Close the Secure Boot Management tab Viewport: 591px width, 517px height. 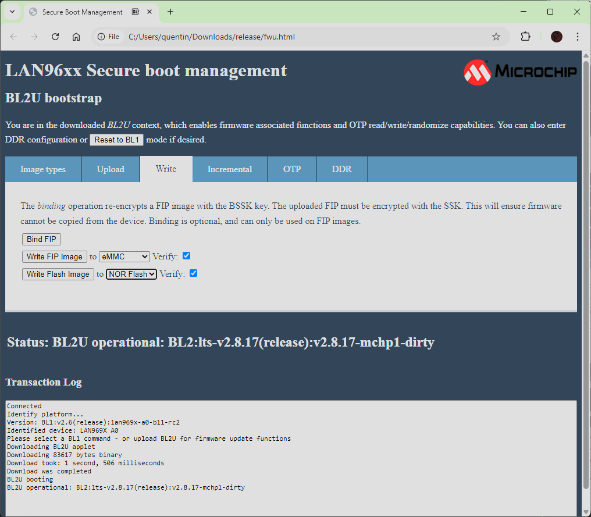(x=151, y=12)
